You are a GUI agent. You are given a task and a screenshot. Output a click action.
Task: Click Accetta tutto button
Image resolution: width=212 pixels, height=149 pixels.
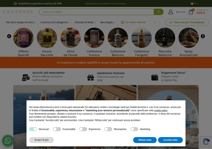tap(170, 140)
